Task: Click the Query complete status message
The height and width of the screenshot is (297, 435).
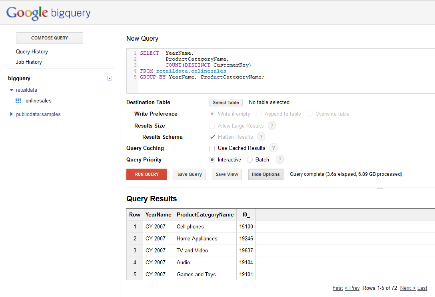Action: 346,174
